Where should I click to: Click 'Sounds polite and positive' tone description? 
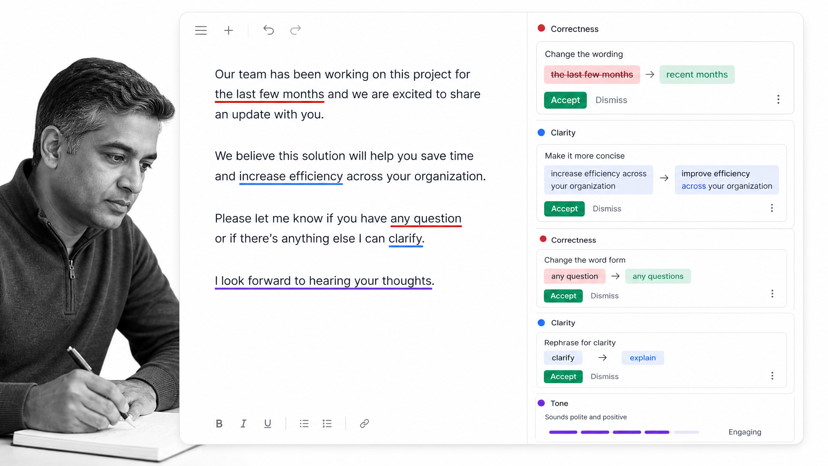point(585,417)
